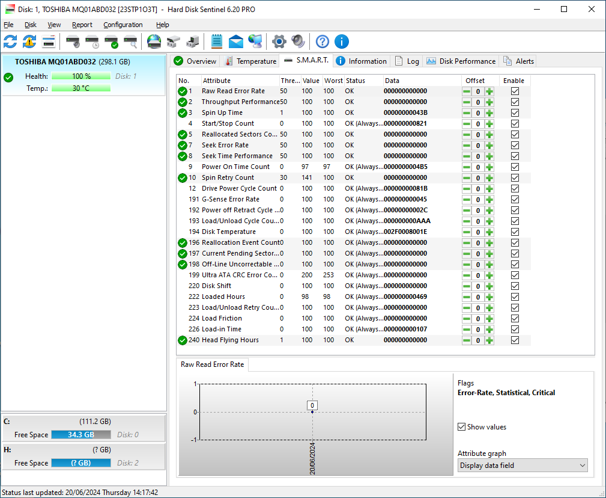Click the Worst column header
The width and height of the screenshot is (606, 498).
(x=333, y=81)
